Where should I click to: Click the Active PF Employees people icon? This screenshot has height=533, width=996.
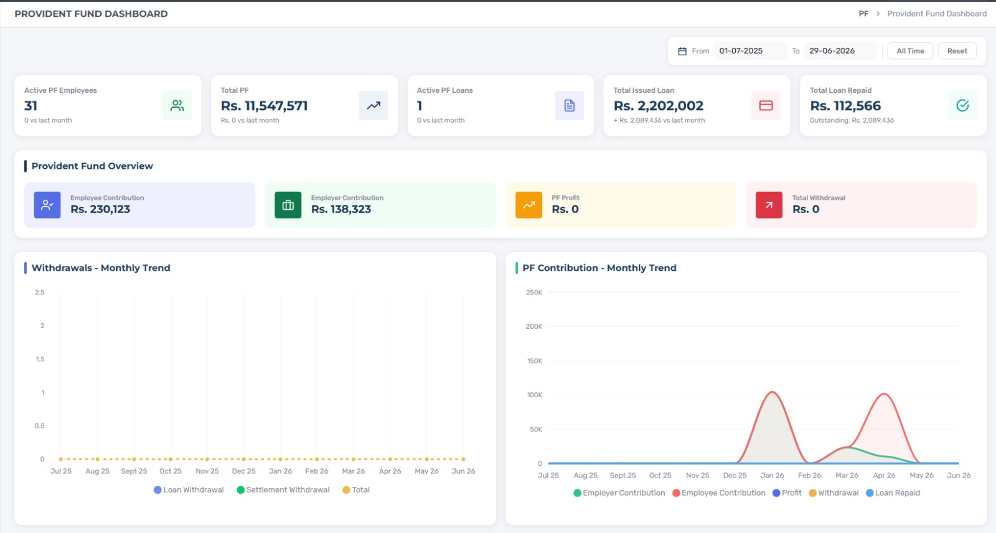pos(177,106)
